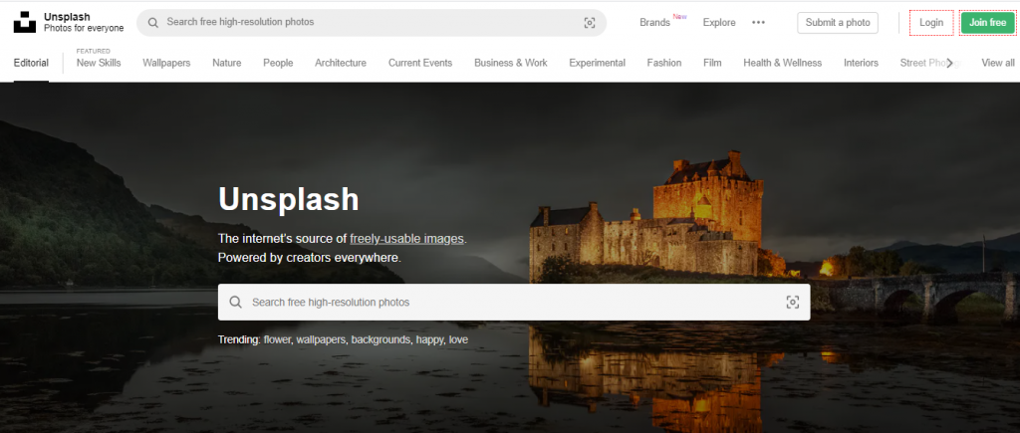Click the hero search magnifier icon
Screen dimensions: 1020x433
tap(236, 303)
